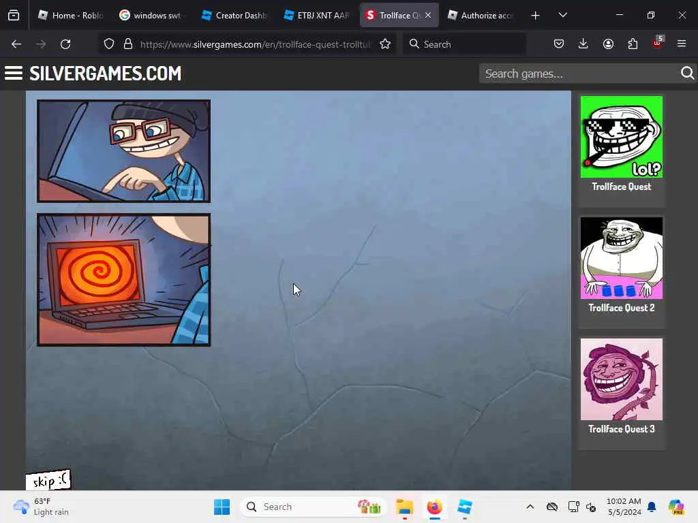Open the Firefox application menu
Viewport: 698px width, 523px height.
point(682,44)
